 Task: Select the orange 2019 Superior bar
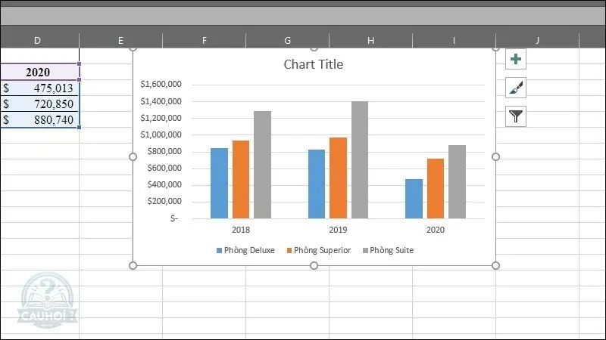tap(338, 178)
